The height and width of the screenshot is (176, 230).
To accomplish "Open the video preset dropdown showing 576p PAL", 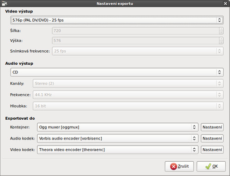I will pyautogui.click(x=117, y=20).
